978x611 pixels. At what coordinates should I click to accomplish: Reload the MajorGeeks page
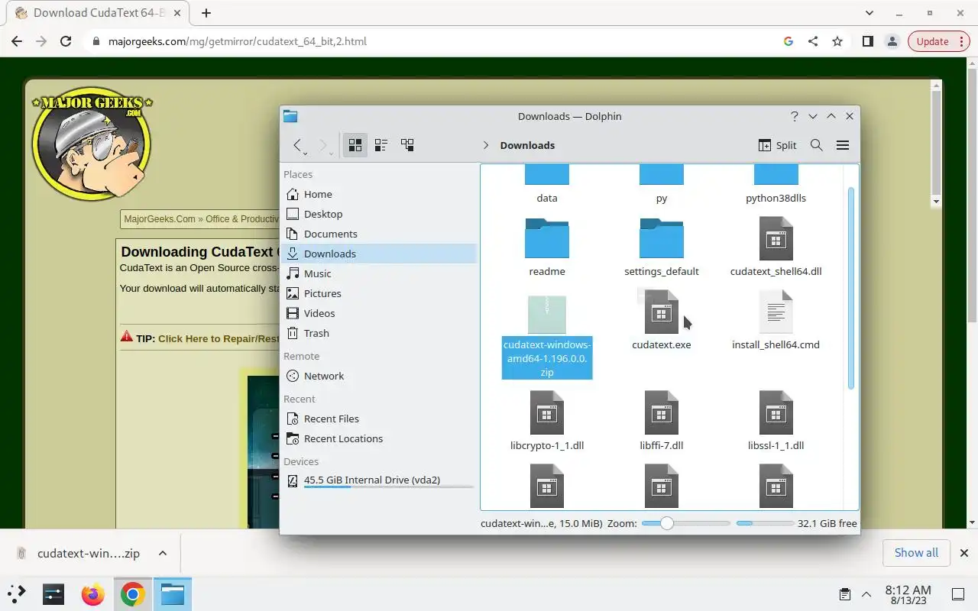66,41
